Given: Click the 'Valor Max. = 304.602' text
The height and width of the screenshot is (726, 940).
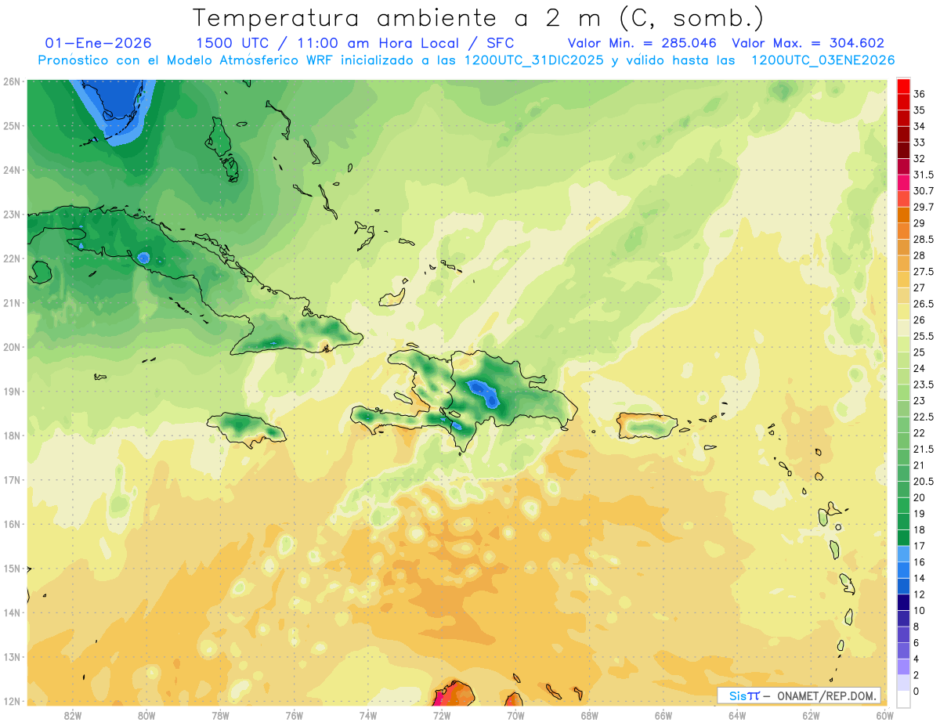Looking at the screenshot, I should (x=808, y=43).
